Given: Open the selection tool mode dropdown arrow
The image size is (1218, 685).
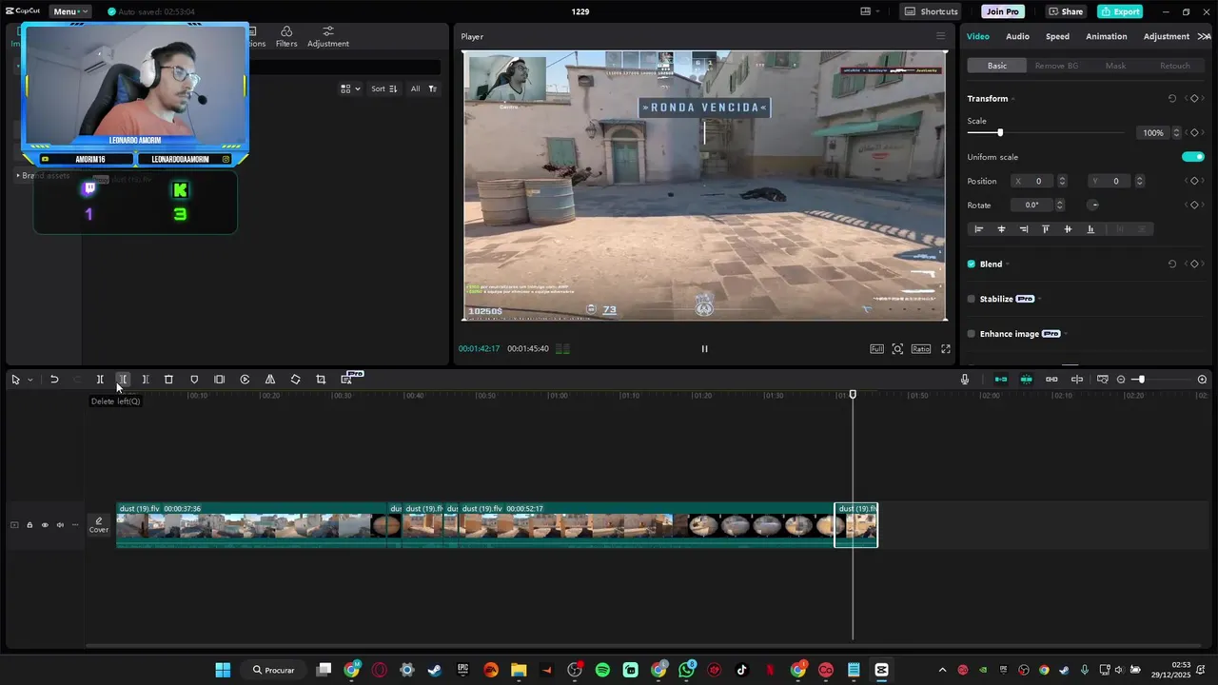Looking at the screenshot, I should 29,380.
